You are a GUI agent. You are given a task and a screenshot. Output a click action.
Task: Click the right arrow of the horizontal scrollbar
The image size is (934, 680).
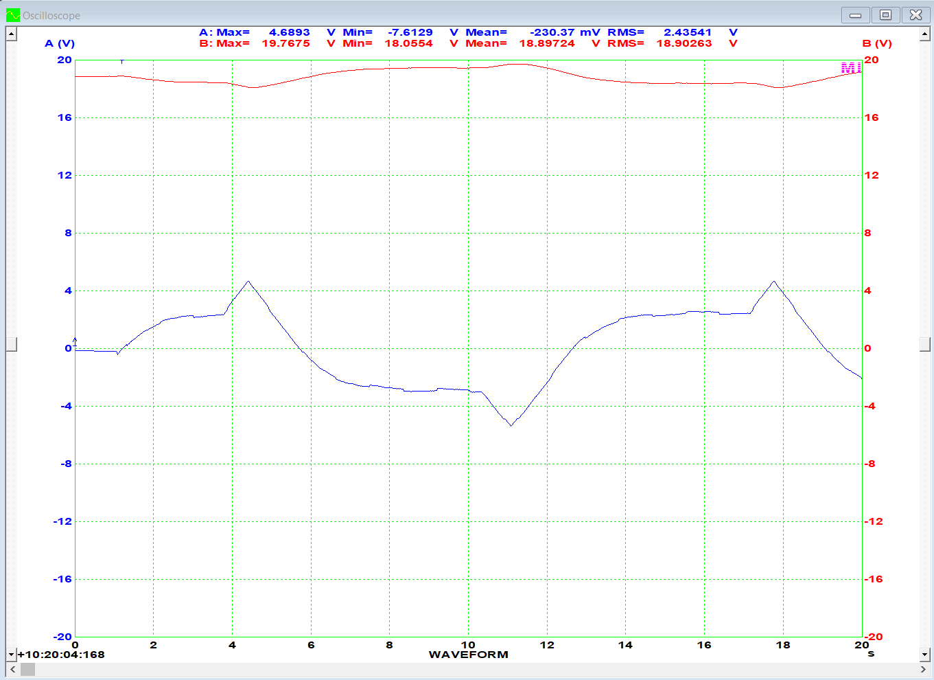(923, 669)
